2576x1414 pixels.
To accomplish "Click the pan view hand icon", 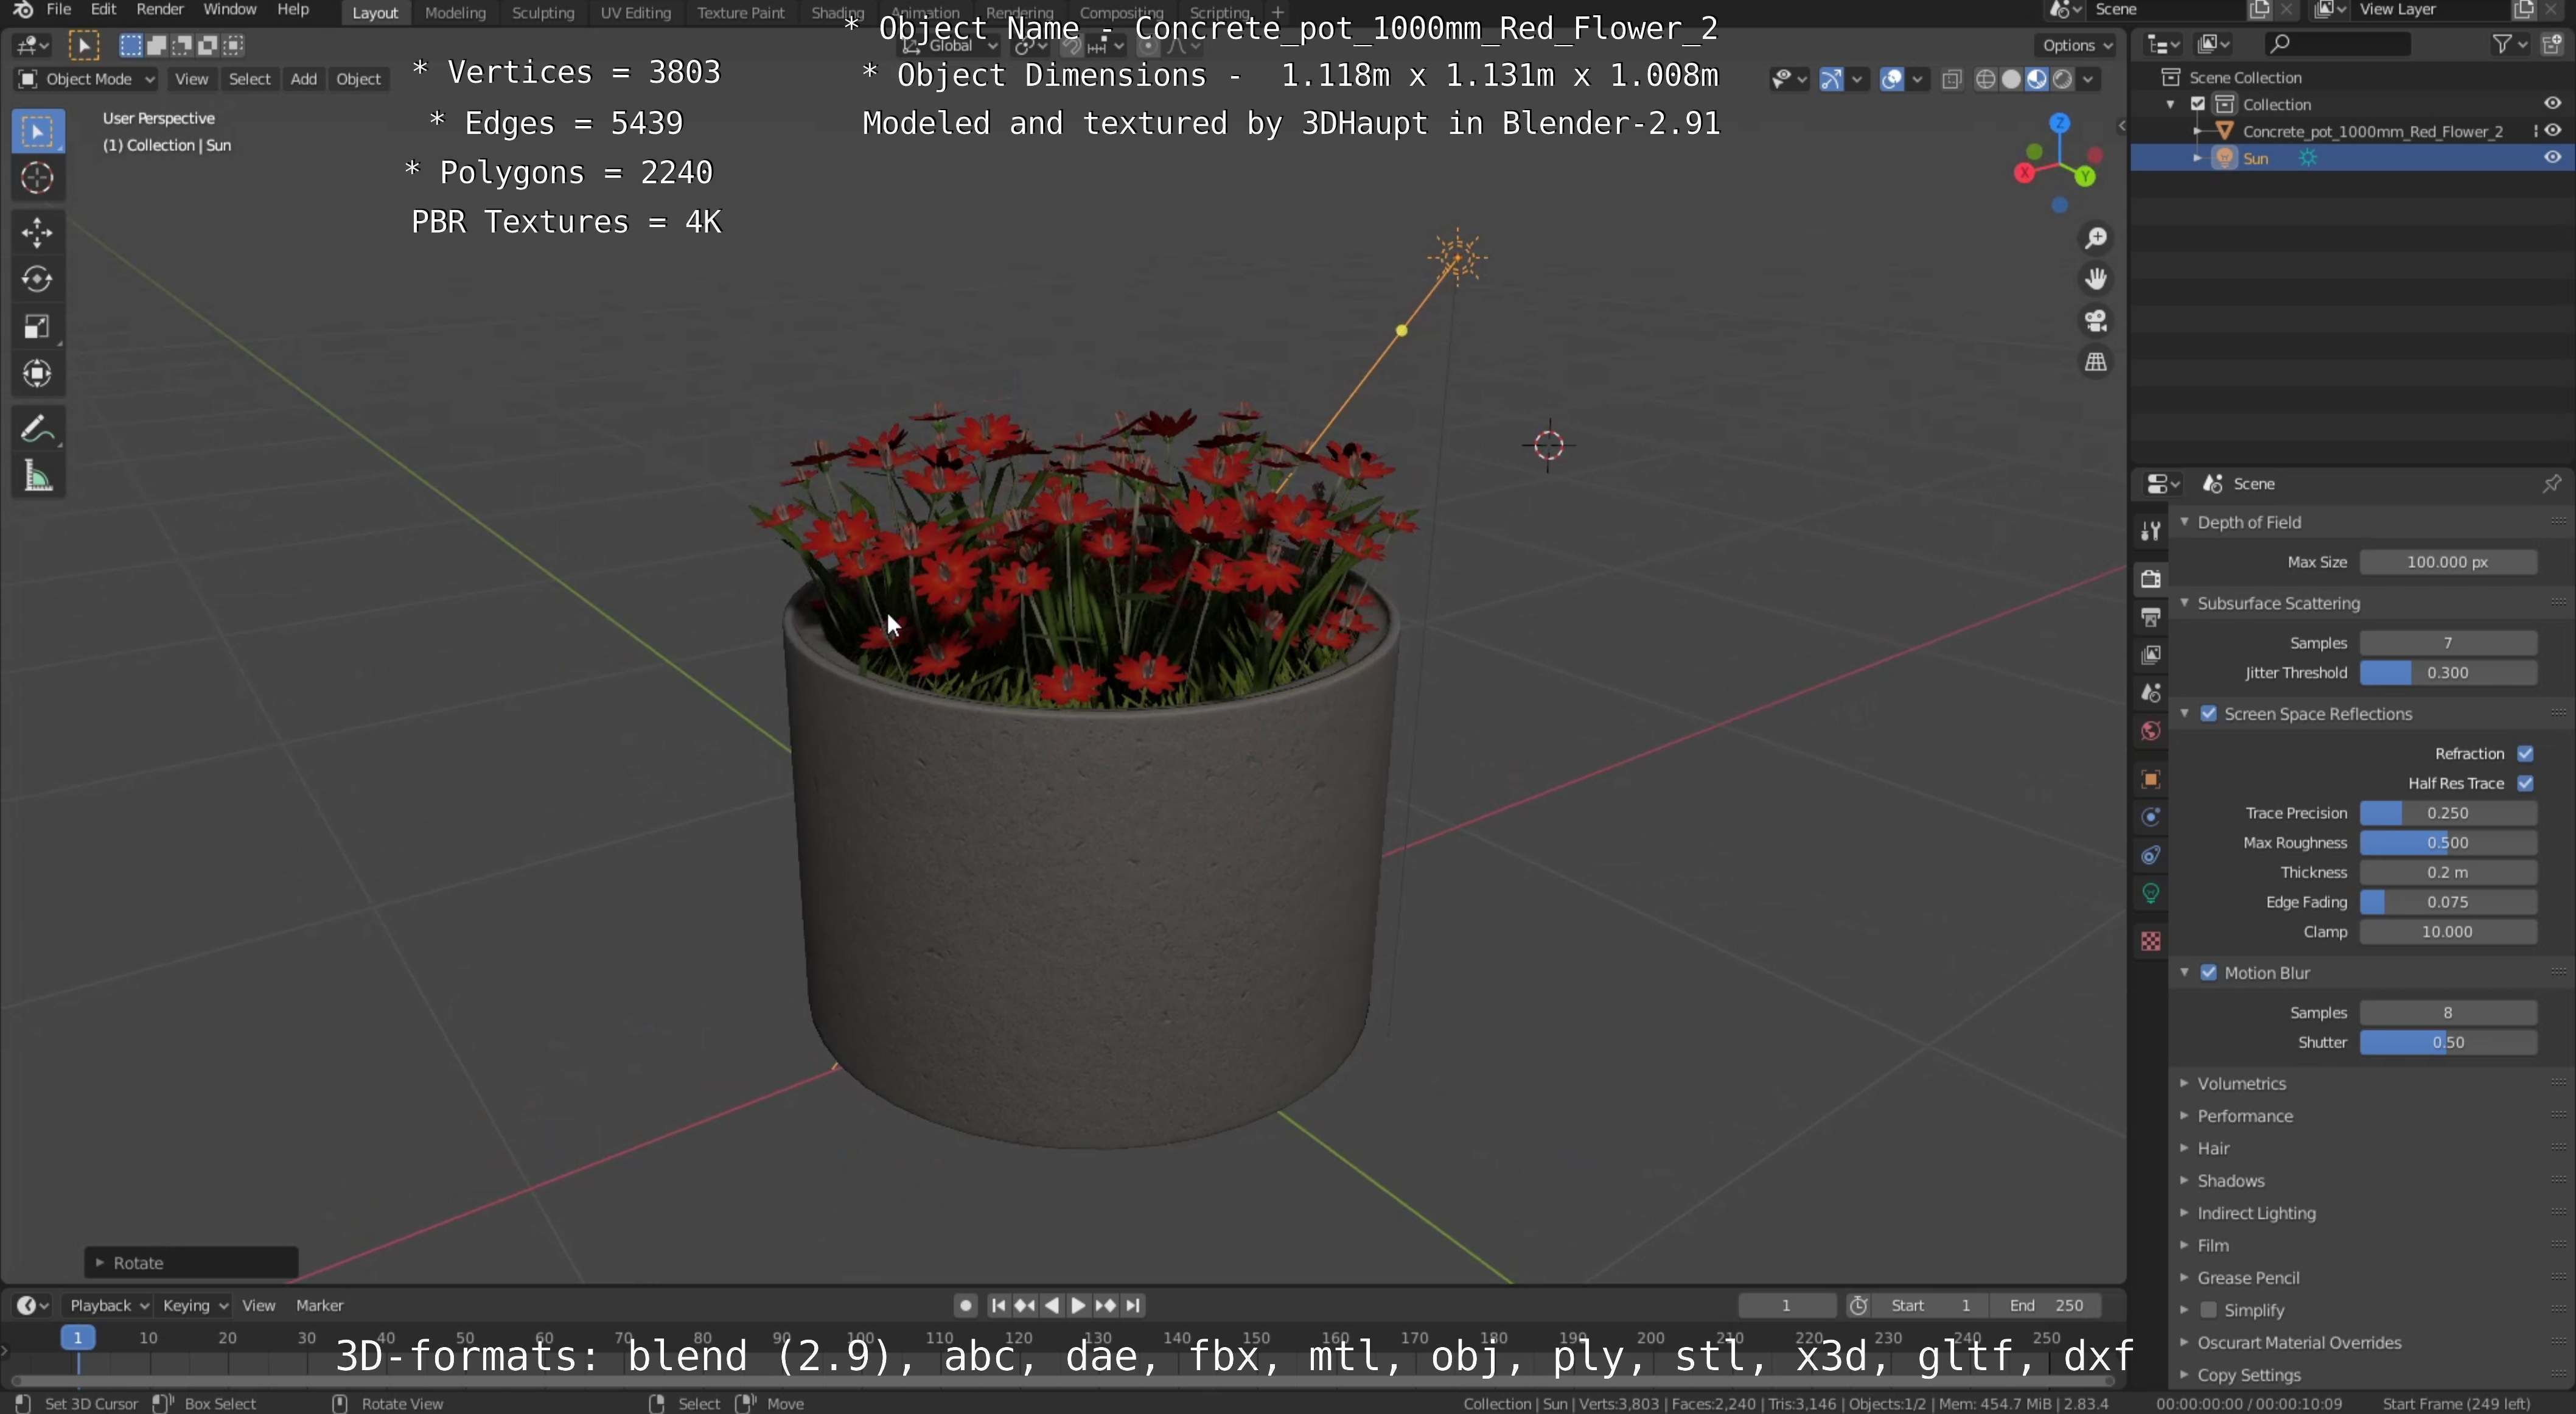I will [2096, 279].
